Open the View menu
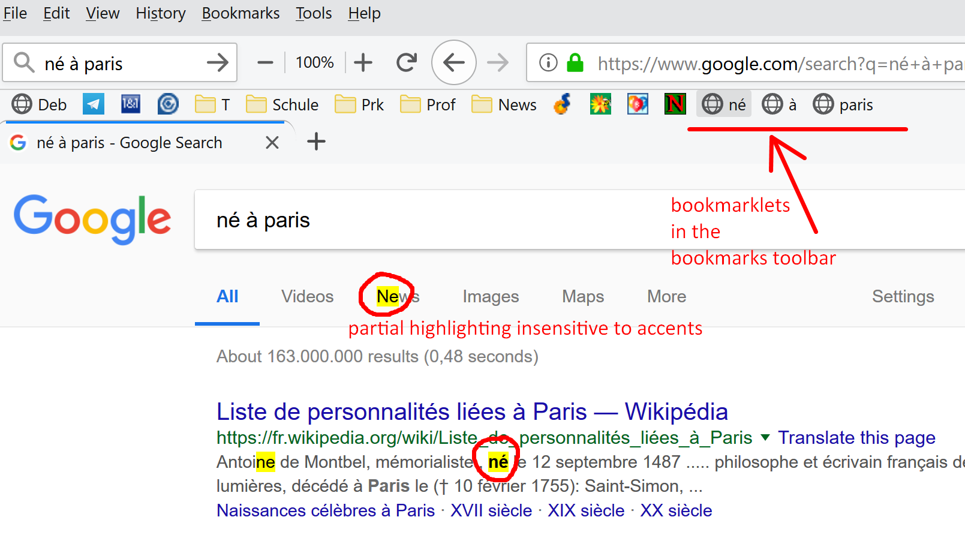This screenshot has height=544, width=965. [103, 13]
